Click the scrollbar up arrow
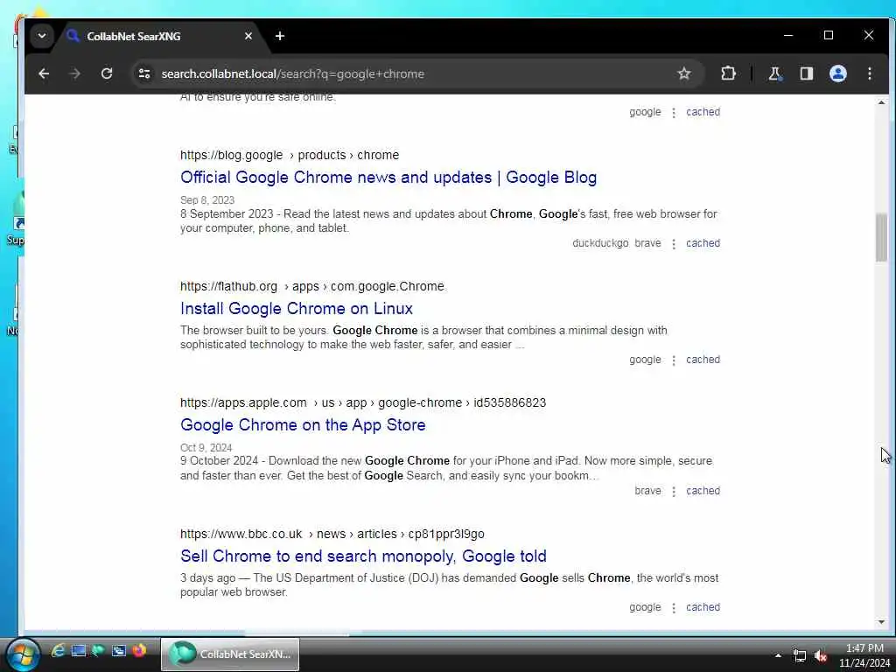896x672 pixels. click(x=881, y=103)
